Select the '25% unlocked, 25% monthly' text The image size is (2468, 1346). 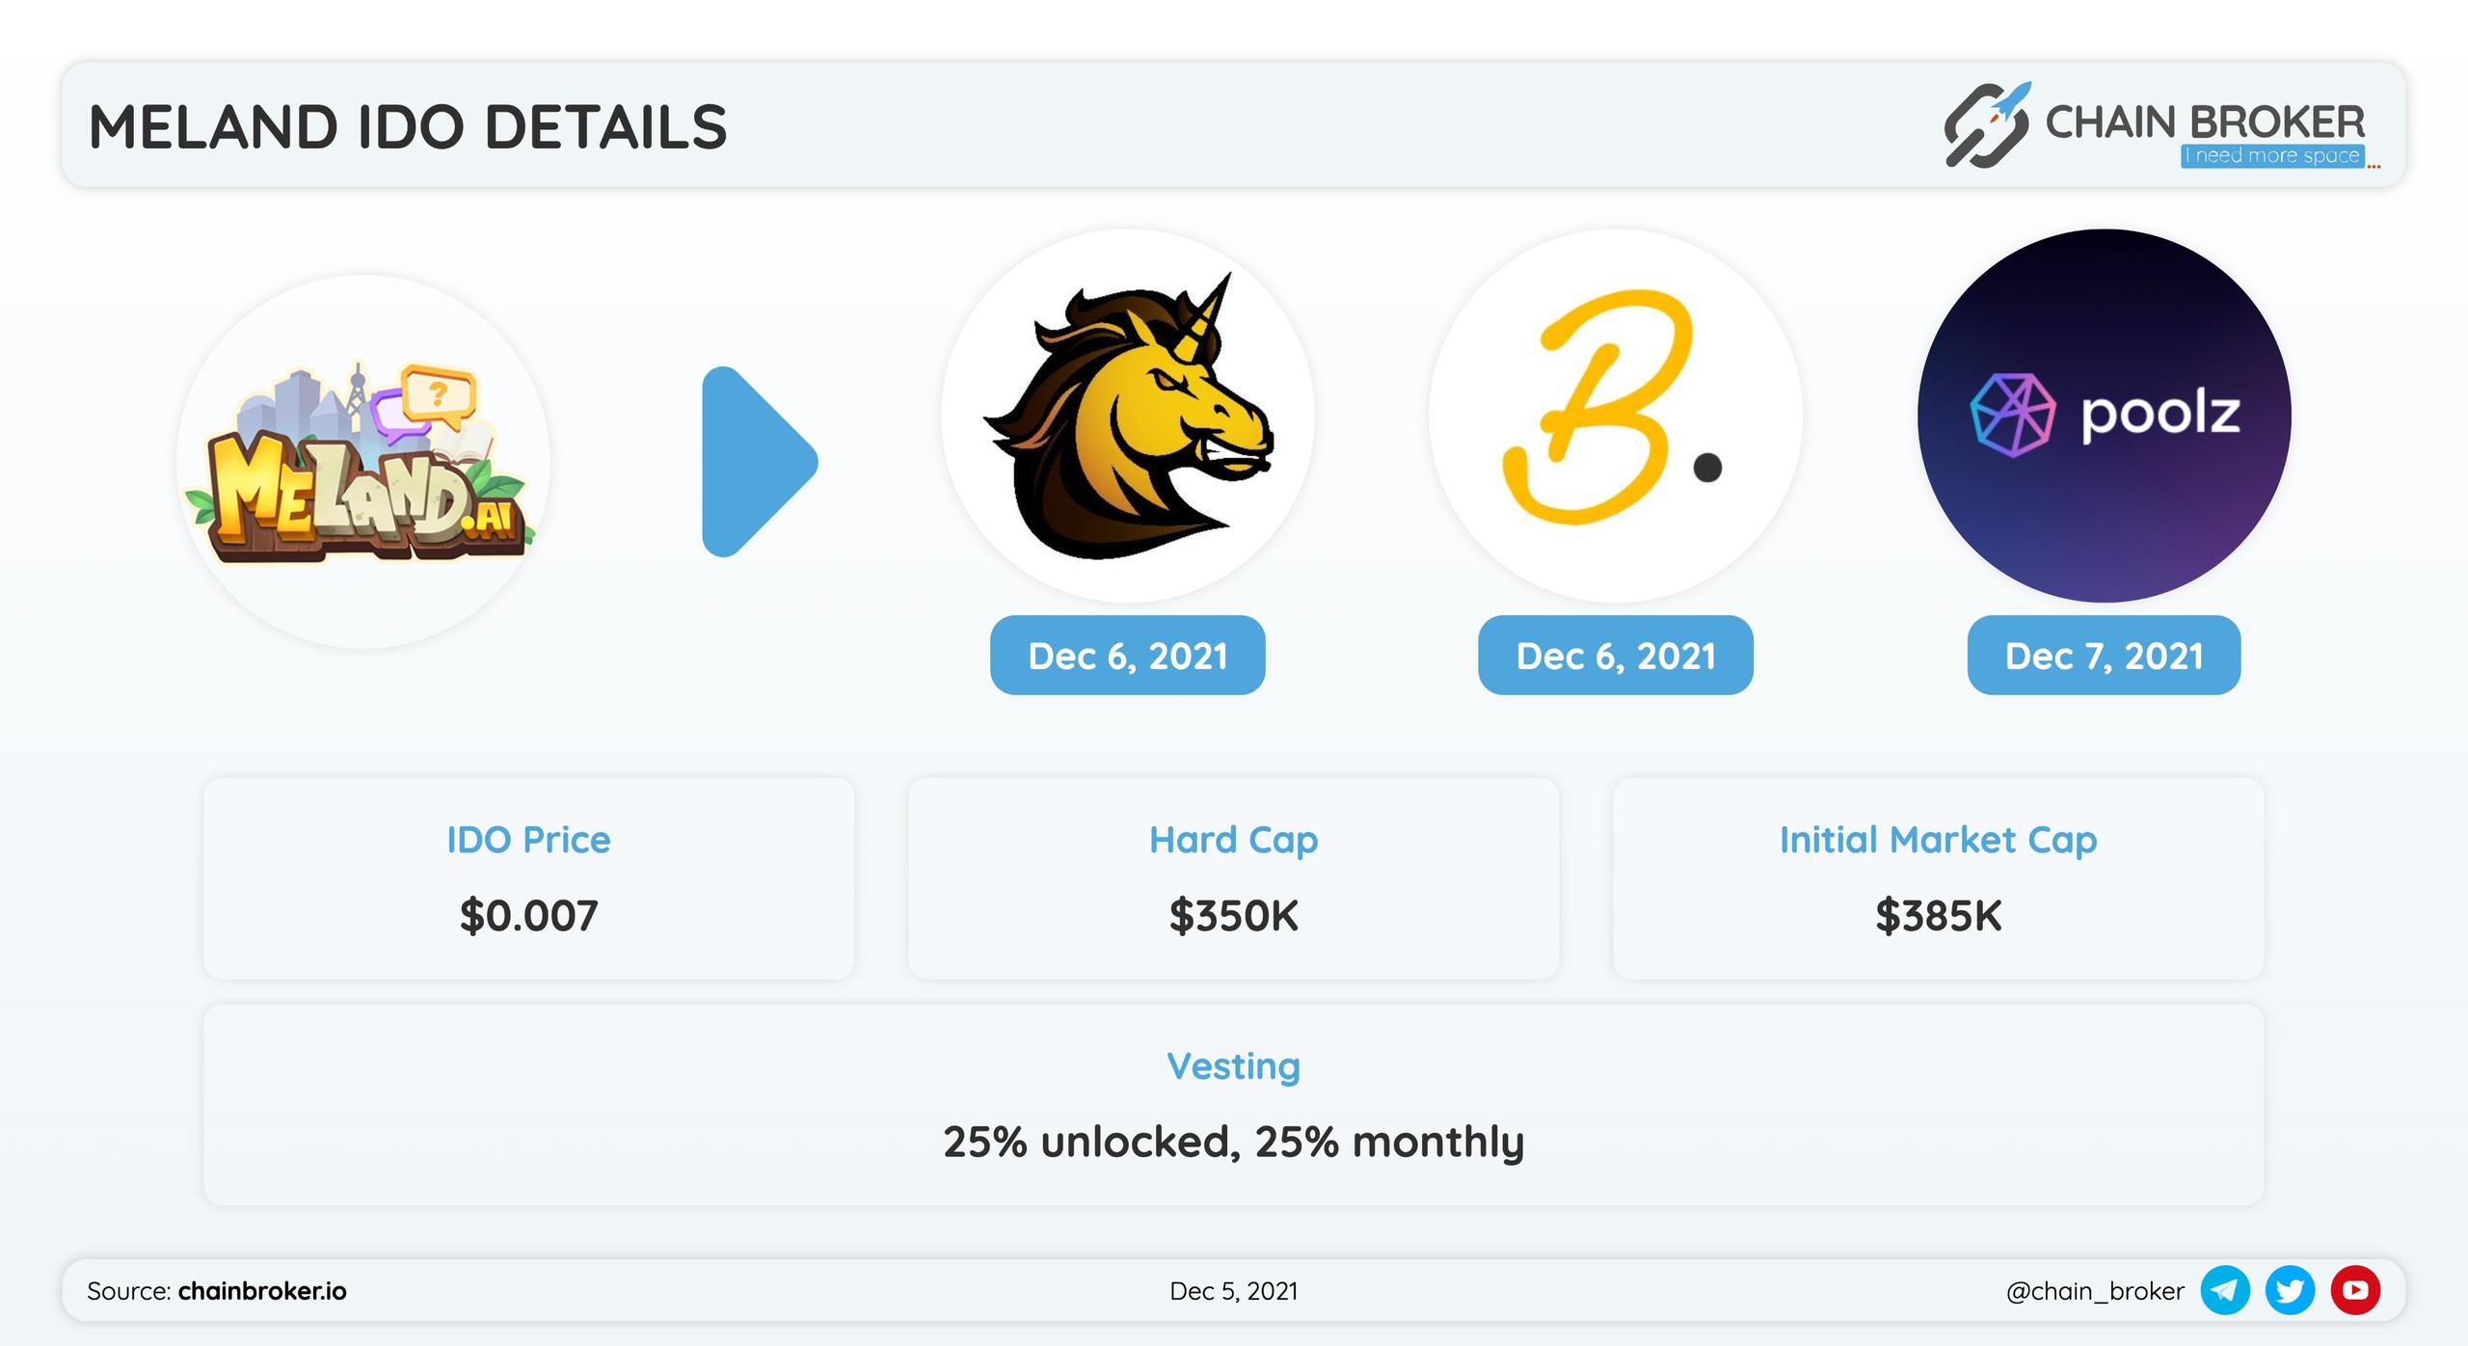click(x=1234, y=1142)
